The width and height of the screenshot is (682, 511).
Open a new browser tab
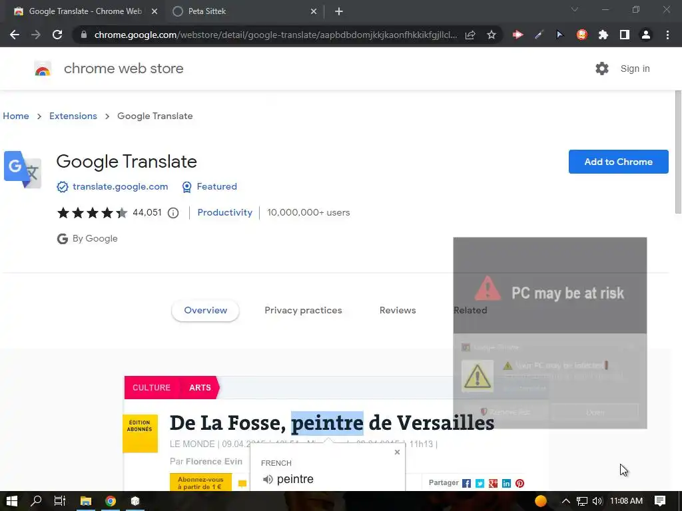[x=339, y=11]
